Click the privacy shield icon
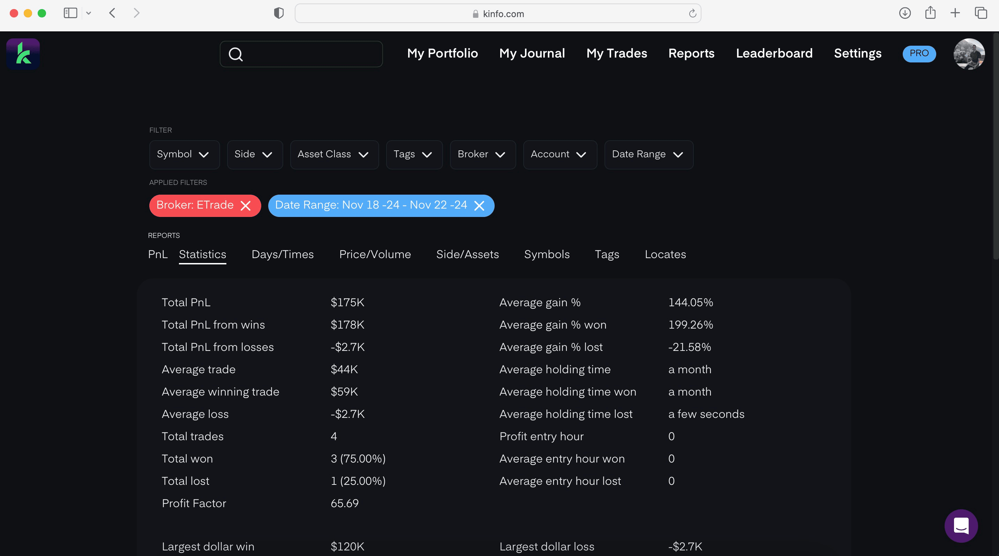The width and height of the screenshot is (999, 556). pos(278,13)
